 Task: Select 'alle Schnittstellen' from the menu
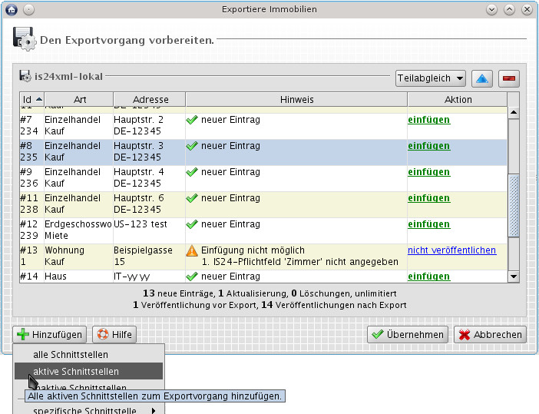[71, 355]
